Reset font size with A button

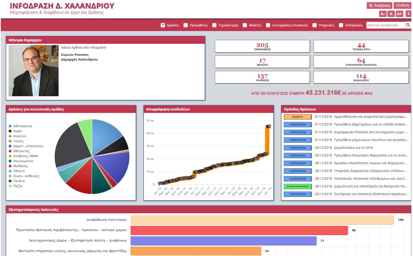click(391, 14)
